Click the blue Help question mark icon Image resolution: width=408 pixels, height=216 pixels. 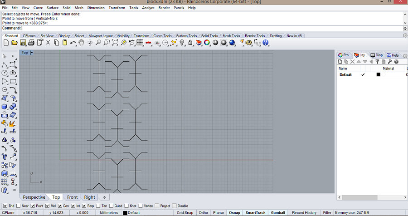point(265,43)
